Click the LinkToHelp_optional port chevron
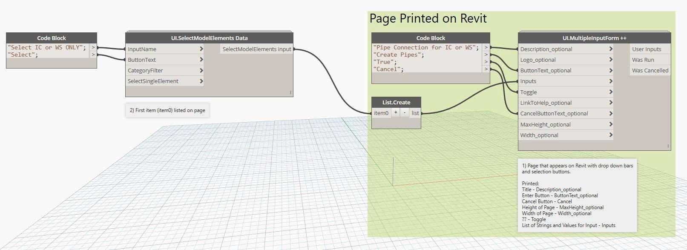The width and height of the screenshot is (687, 250). click(611, 103)
